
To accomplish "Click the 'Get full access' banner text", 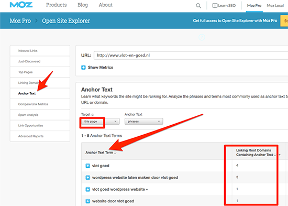I will point(235,20).
